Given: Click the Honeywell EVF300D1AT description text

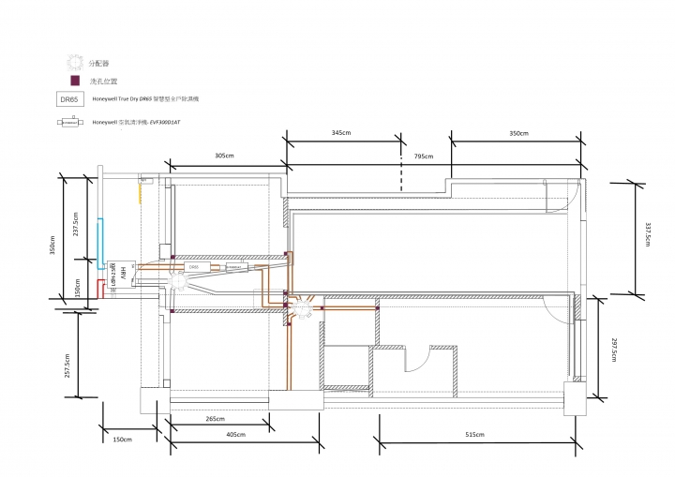Looking at the screenshot, I should point(137,122).
